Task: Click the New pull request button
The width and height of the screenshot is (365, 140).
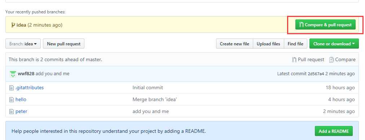Action: tap(63, 44)
